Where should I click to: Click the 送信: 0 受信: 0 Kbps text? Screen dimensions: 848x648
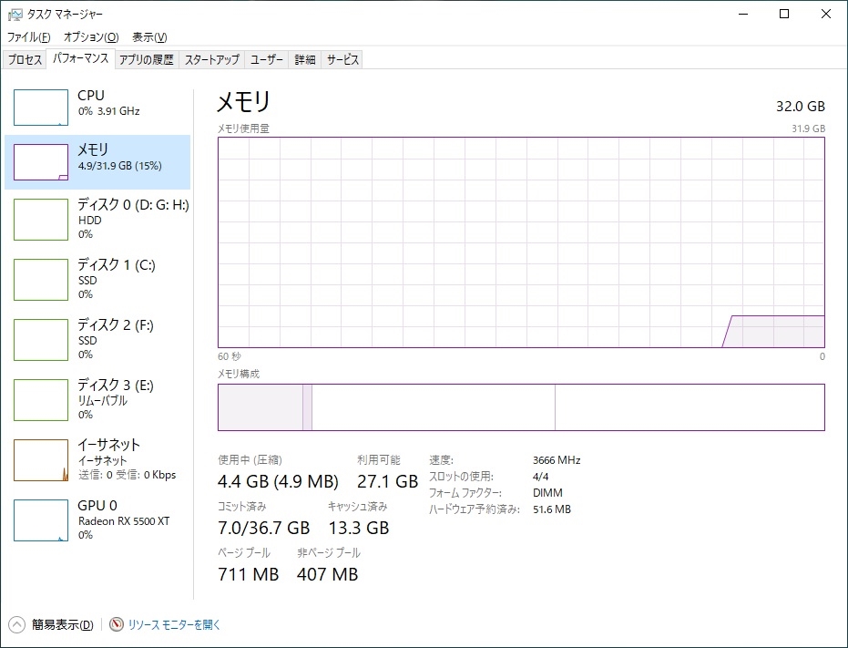pos(128,475)
